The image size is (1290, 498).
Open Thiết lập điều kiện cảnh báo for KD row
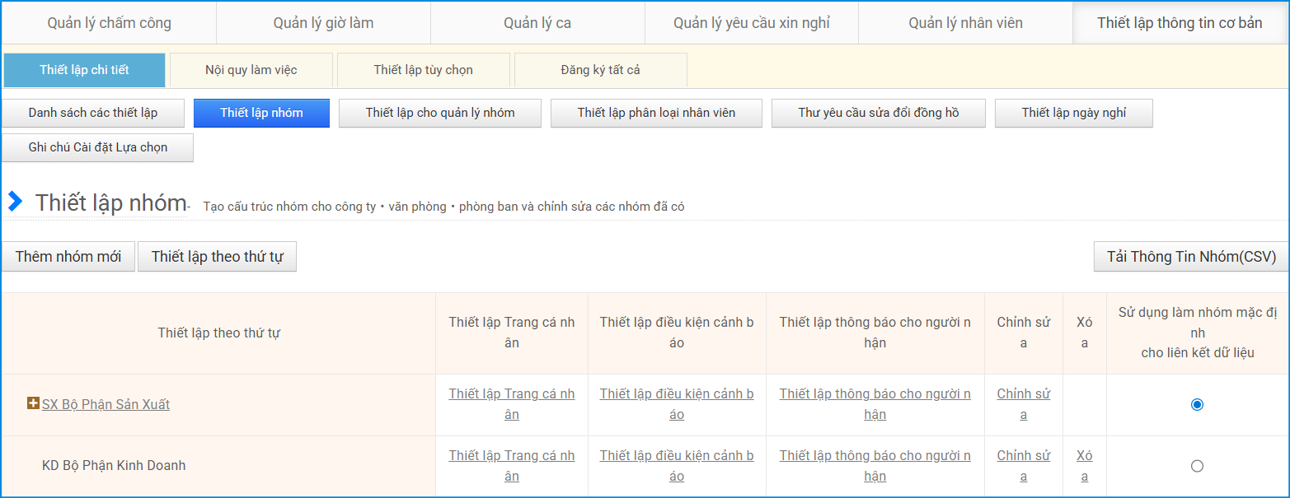pos(676,465)
